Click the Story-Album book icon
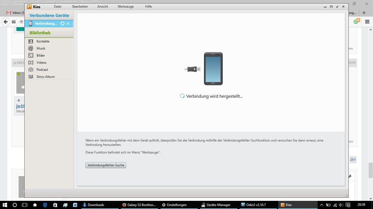 point(31,77)
